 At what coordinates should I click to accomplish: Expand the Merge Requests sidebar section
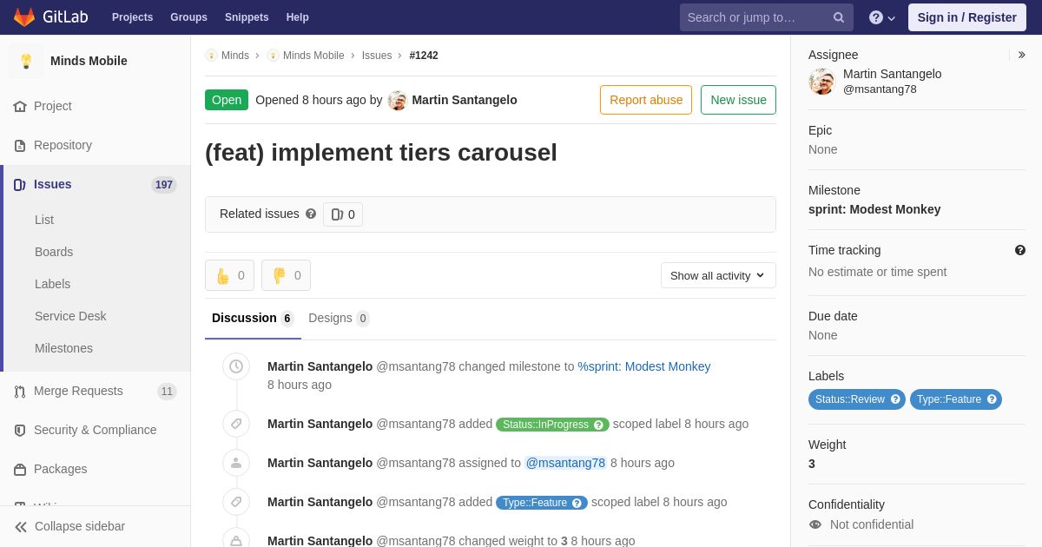[78, 391]
